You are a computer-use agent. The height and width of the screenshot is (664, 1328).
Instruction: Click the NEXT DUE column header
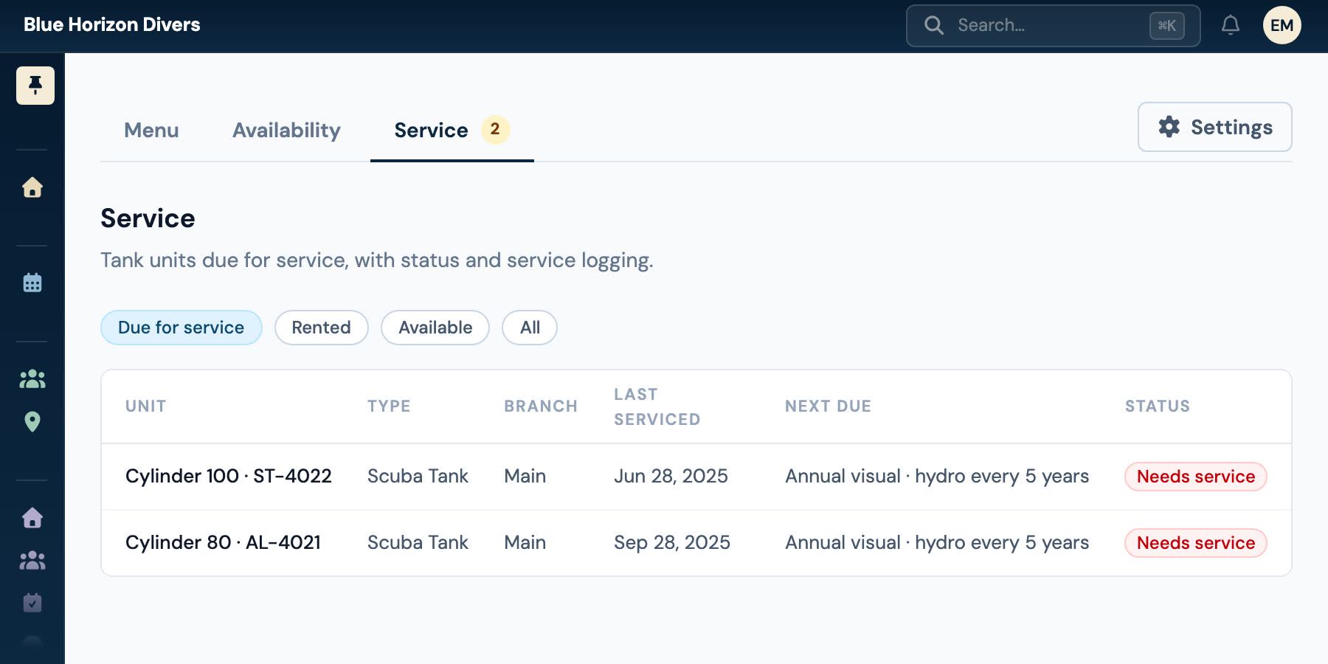(829, 407)
